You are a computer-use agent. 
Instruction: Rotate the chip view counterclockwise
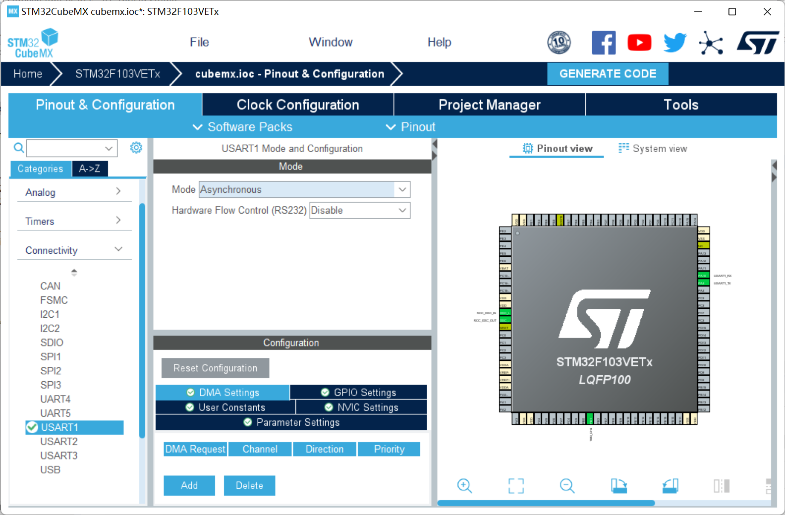point(671,486)
